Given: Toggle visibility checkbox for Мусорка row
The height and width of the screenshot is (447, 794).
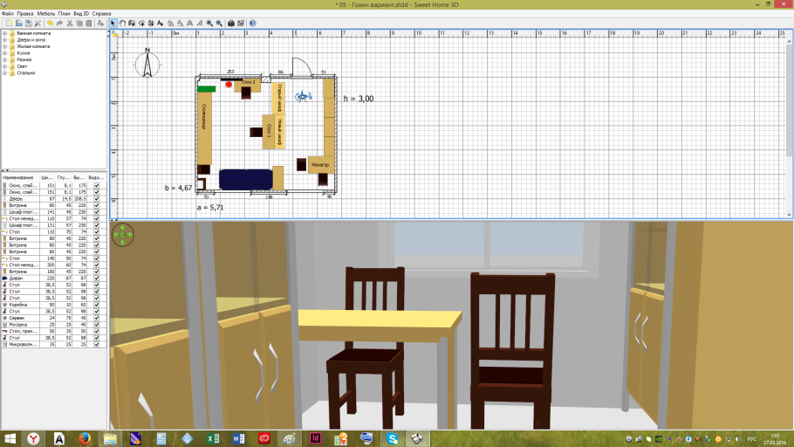Looking at the screenshot, I should click(x=96, y=324).
